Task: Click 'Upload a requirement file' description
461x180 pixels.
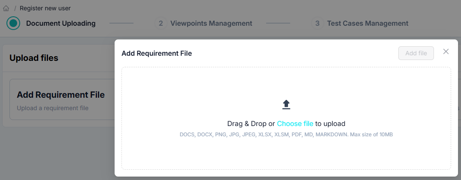Action: (53, 108)
